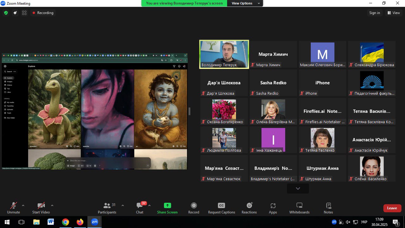The image size is (405, 228).
Task: Open the Notes tool
Action: click(x=328, y=208)
